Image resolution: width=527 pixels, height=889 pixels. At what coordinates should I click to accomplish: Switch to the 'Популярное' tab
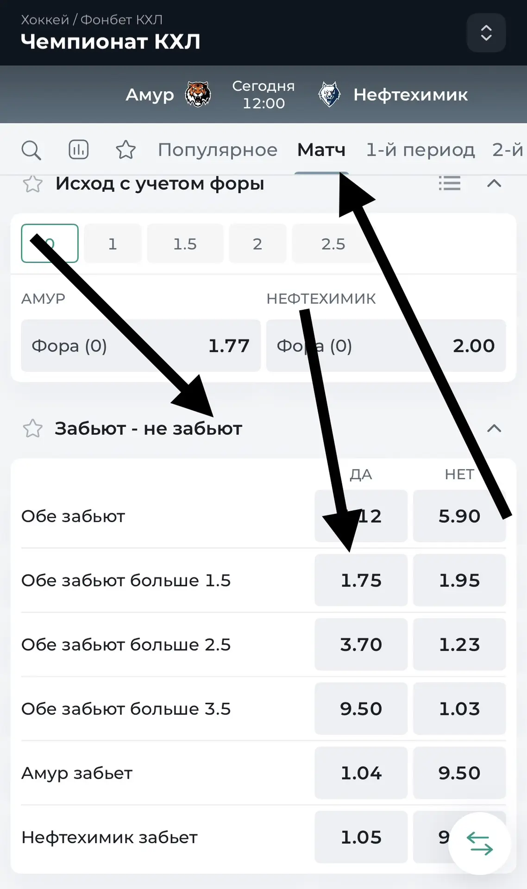(x=218, y=150)
